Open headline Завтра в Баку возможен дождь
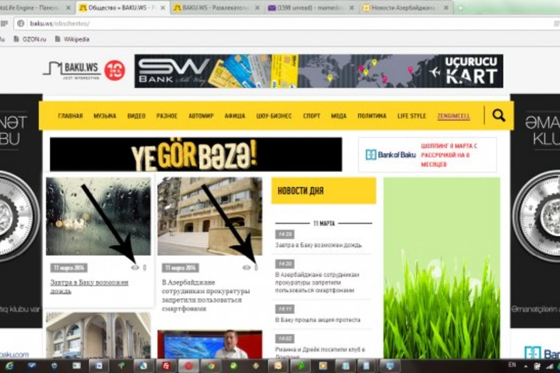560x373 pixels. click(x=89, y=287)
